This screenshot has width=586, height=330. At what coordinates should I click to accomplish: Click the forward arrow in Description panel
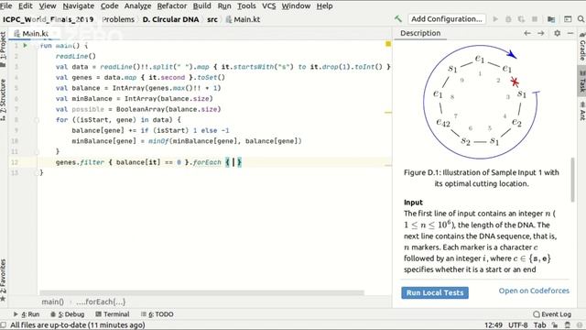pos(541,33)
